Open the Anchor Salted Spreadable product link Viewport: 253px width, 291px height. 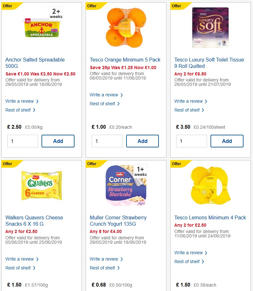pyautogui.click(x=35, y=63)
